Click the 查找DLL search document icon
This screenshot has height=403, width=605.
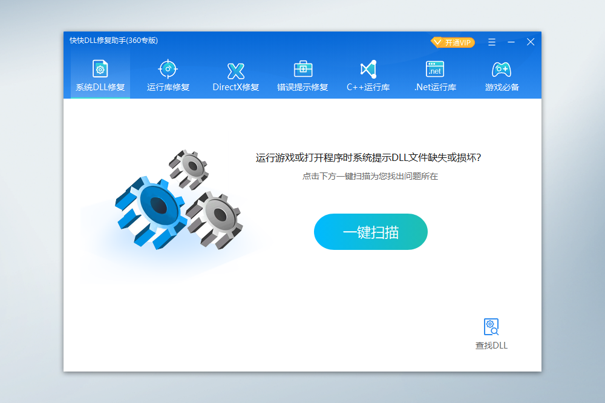491,327
